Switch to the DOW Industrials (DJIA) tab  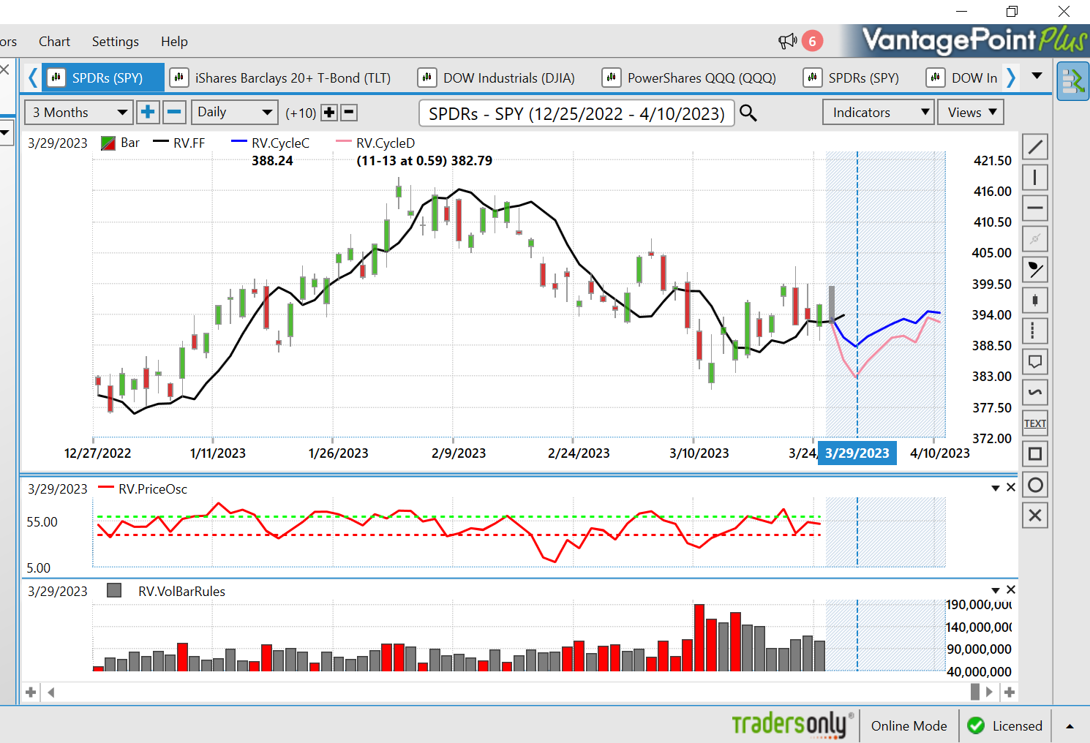click(x=497, y=78)
